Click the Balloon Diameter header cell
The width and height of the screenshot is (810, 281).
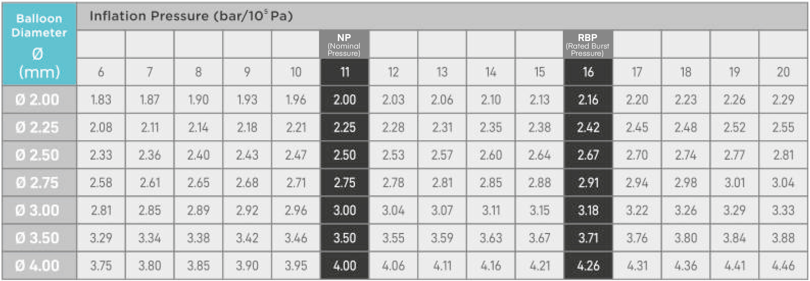[39, 44]
